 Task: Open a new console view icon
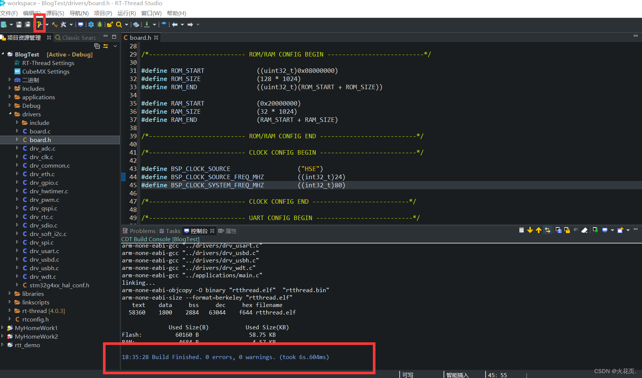click(x=620, y=230)
